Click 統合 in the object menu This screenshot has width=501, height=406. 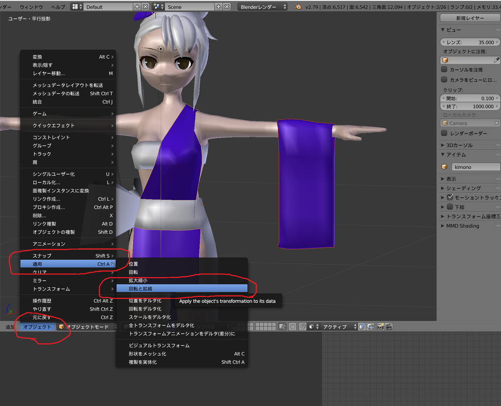pos(68,102)
